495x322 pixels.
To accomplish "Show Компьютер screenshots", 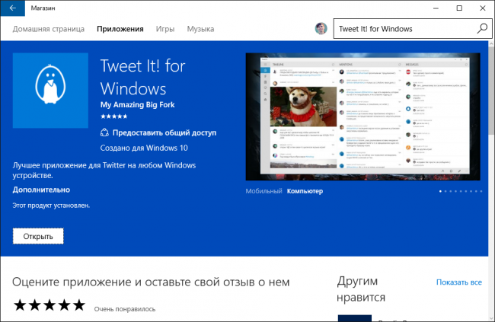I will point(305,191).
